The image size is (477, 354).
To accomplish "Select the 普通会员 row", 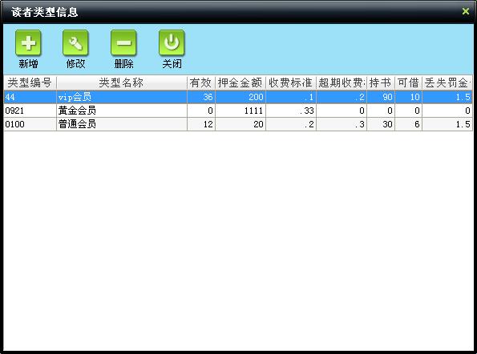I will [238, 124].
